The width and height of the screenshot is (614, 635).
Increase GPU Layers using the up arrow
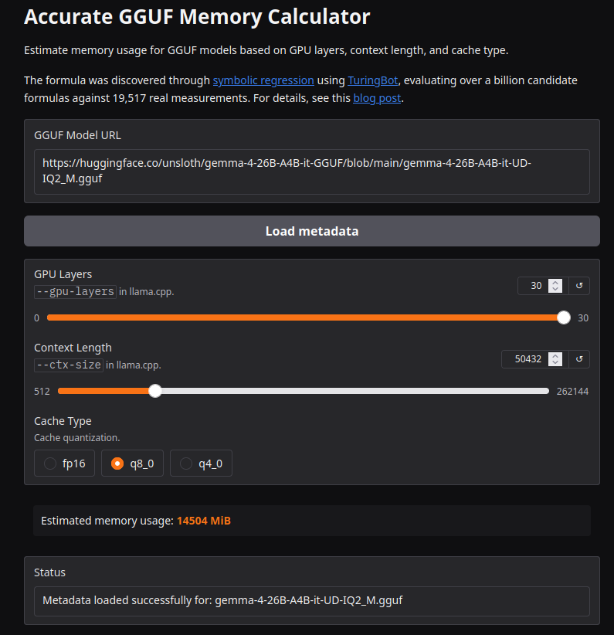pos(555,283)
